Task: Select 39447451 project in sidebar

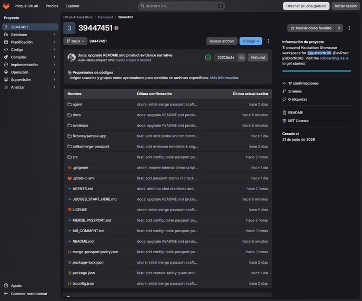Action: [x=30, y=27]
